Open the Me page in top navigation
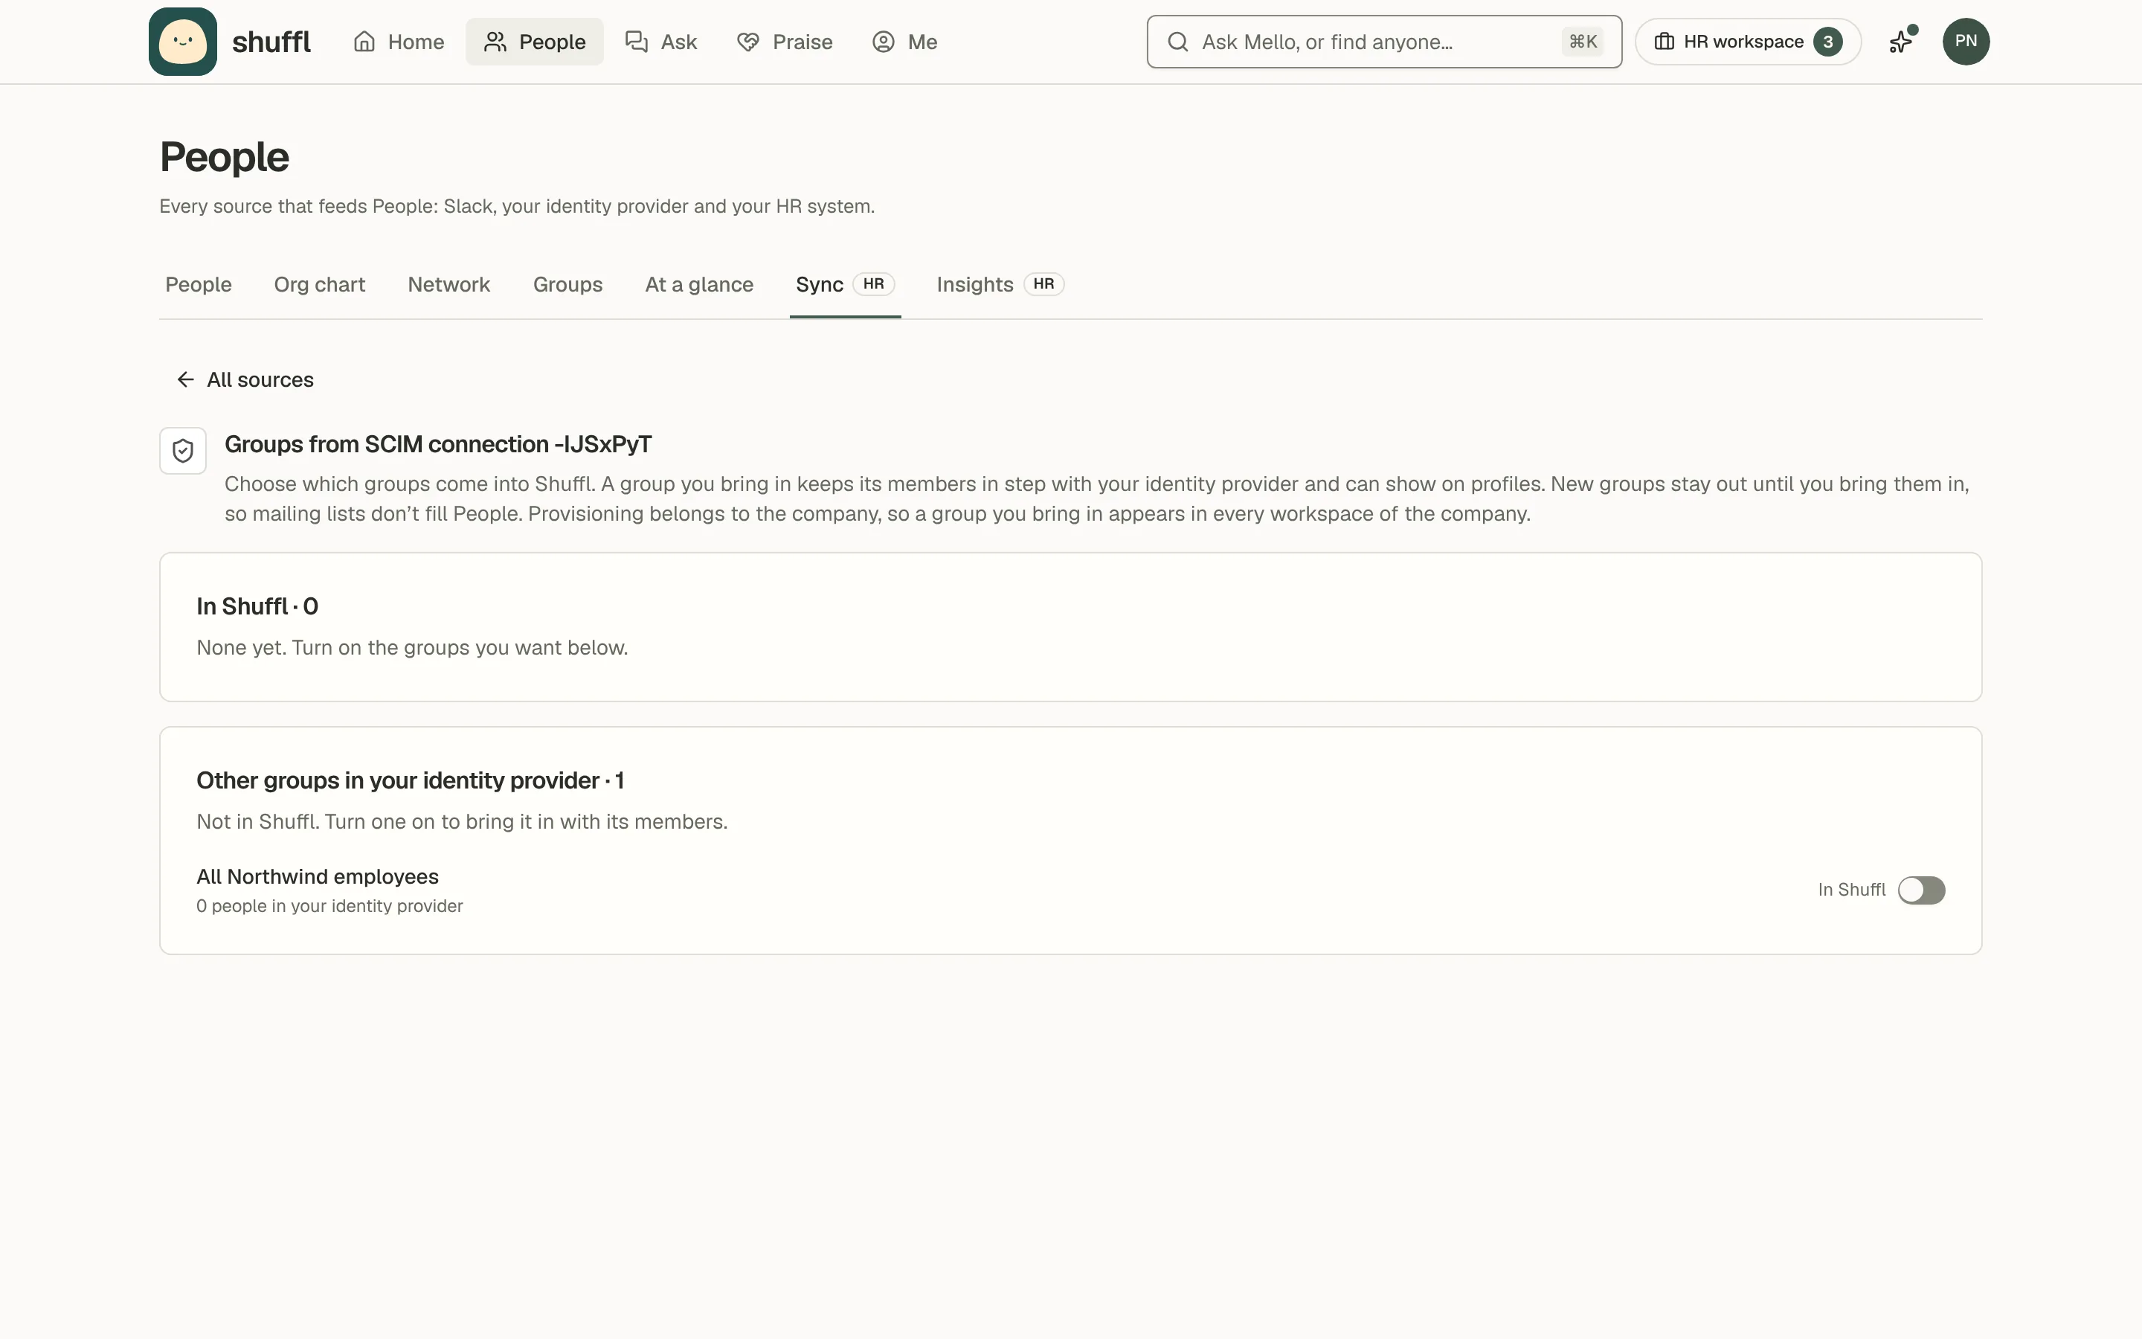Screen dimensions: 2142x1339 pyautogui.click(x=904, y=42)
